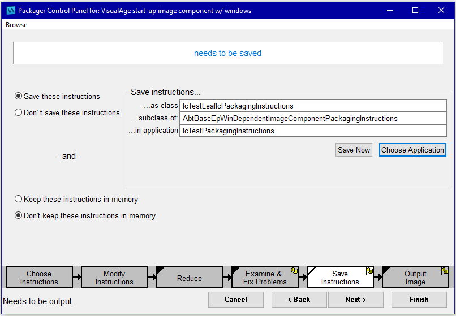456x316 pixels.
Task: Click the < Back button
Action: (299, 300)
